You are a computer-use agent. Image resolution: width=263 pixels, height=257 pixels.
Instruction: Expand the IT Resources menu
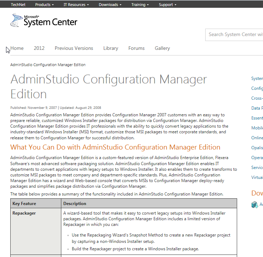(76, 5)
